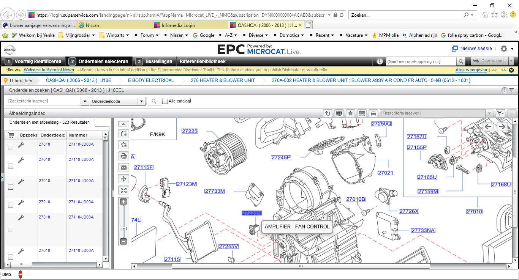This screenshot has width=519, height=280.
Task: Open the funnel filter options dropdown
Action: coord(501,113)
